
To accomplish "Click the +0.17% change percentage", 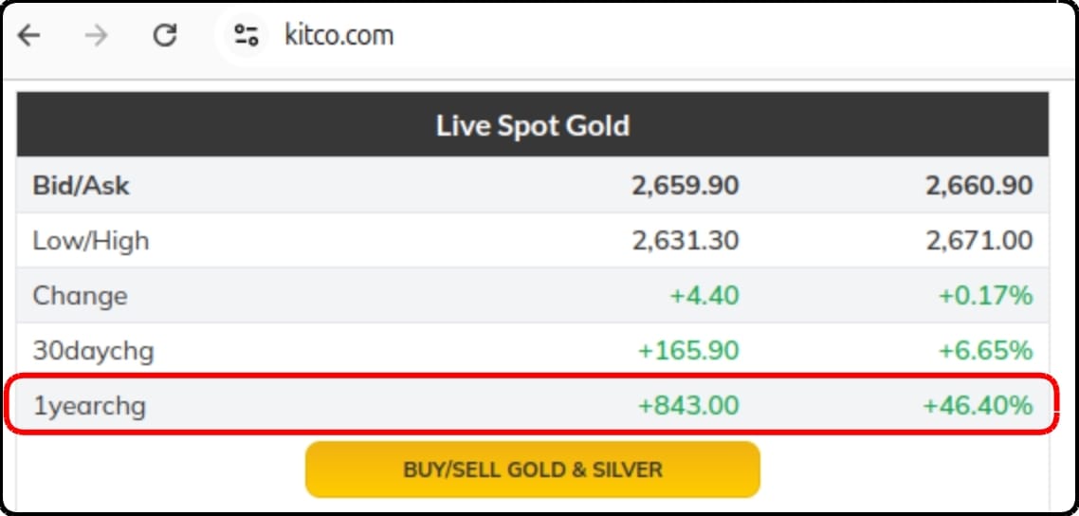I will 986,296.
